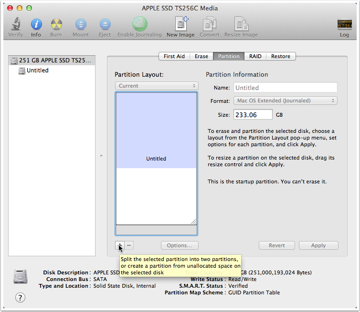Viewport: 360px width, 312px height.
Task: Click the window title 'APPLE SSD TS256C Media'
Action: (x=180, y=8)
